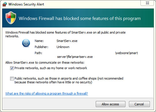The width and height of the screenshot is (156, 112).
Task: Click the blocked features banner heading
Action: tap(80, 19)
